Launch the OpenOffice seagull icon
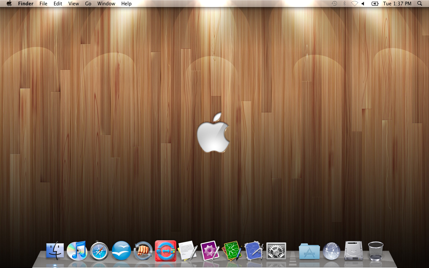This screenshot has height=268, width=429. [x=121, y=251]
